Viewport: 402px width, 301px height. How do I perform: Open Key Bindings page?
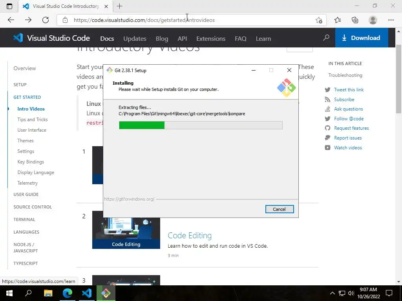(31, 162)
